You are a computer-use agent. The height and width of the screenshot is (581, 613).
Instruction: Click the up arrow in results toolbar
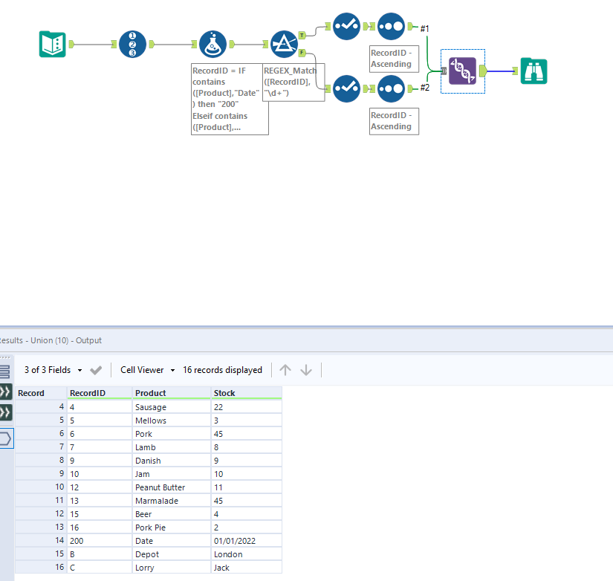point(286,369)
